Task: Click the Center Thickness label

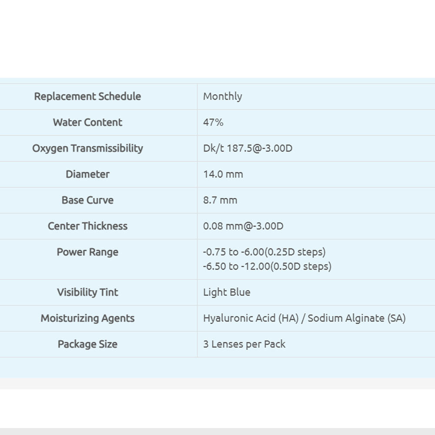Action: pyautogui.click(x=87, y=226)
